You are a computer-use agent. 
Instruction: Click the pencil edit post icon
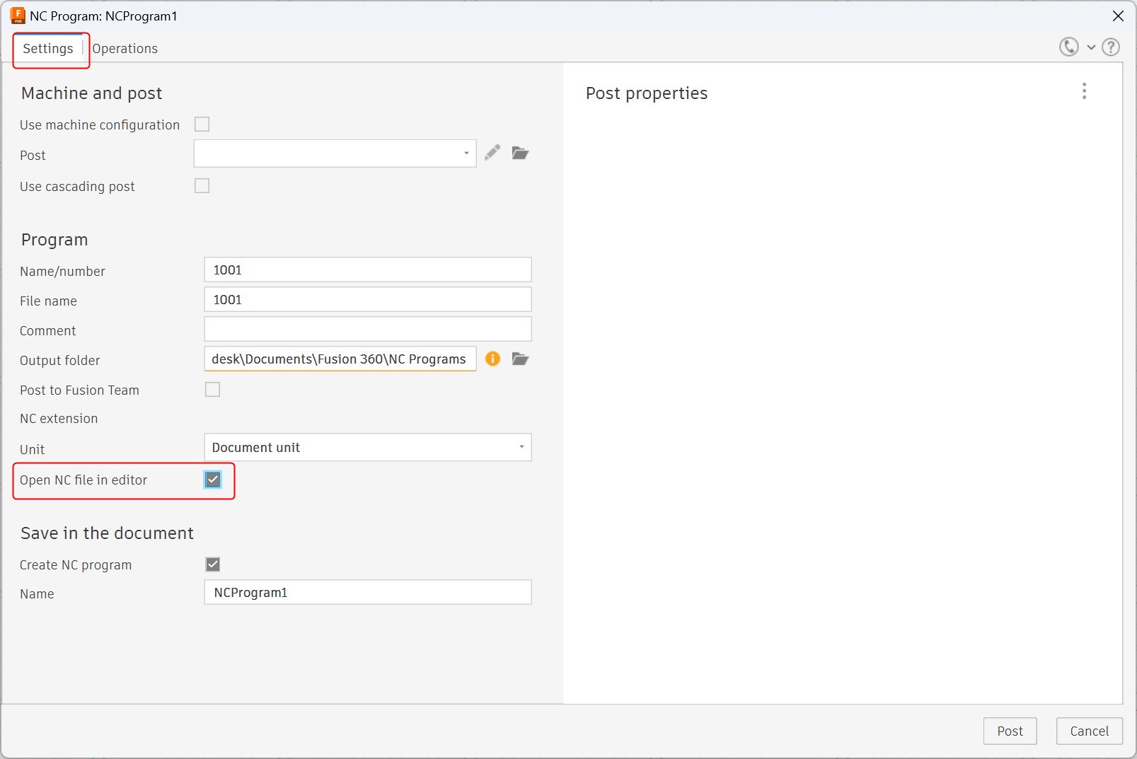tap(492, 153)
